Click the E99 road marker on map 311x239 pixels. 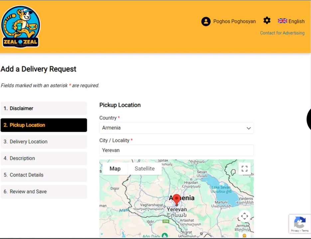(x=166, y=221)
